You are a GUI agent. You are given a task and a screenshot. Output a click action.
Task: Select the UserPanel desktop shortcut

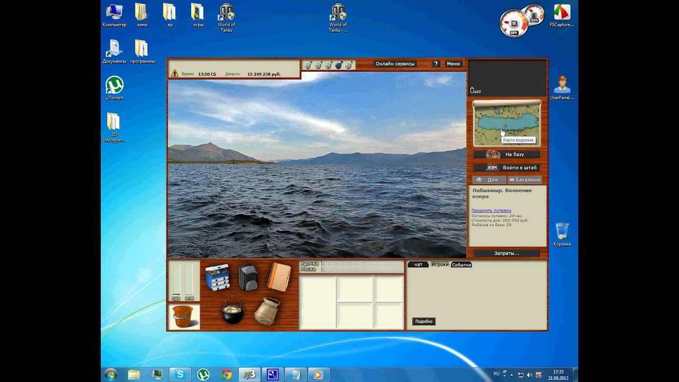click(562, 88)
